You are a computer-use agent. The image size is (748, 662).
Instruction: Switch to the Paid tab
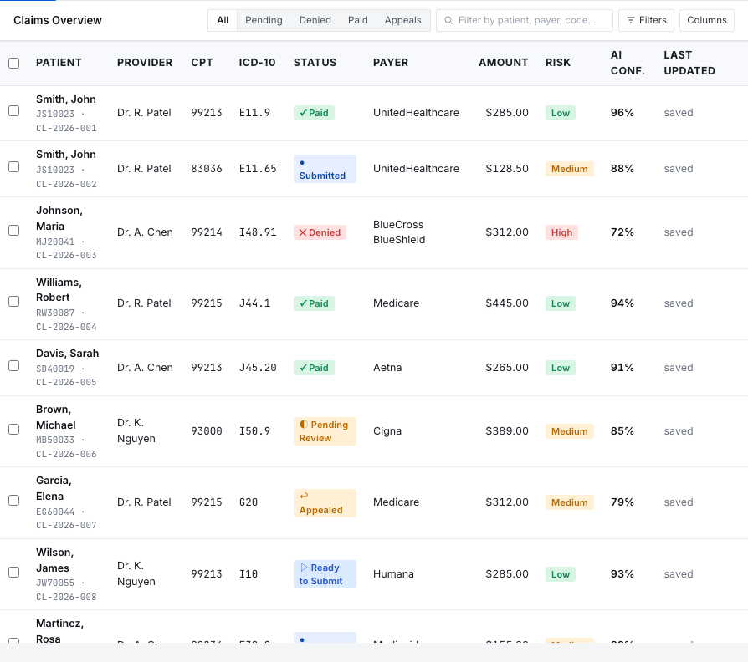pos(358,21)
